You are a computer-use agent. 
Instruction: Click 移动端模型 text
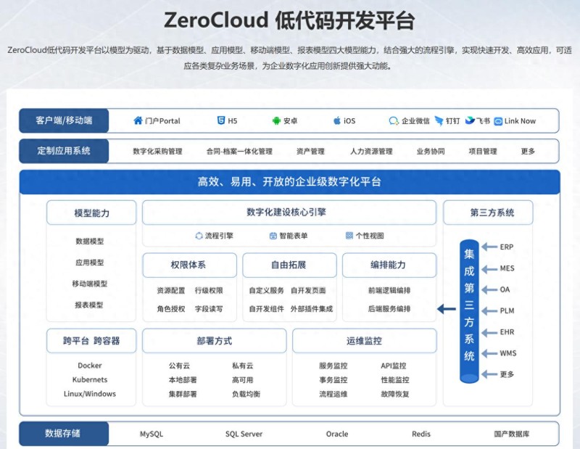(x=90, y=284)
